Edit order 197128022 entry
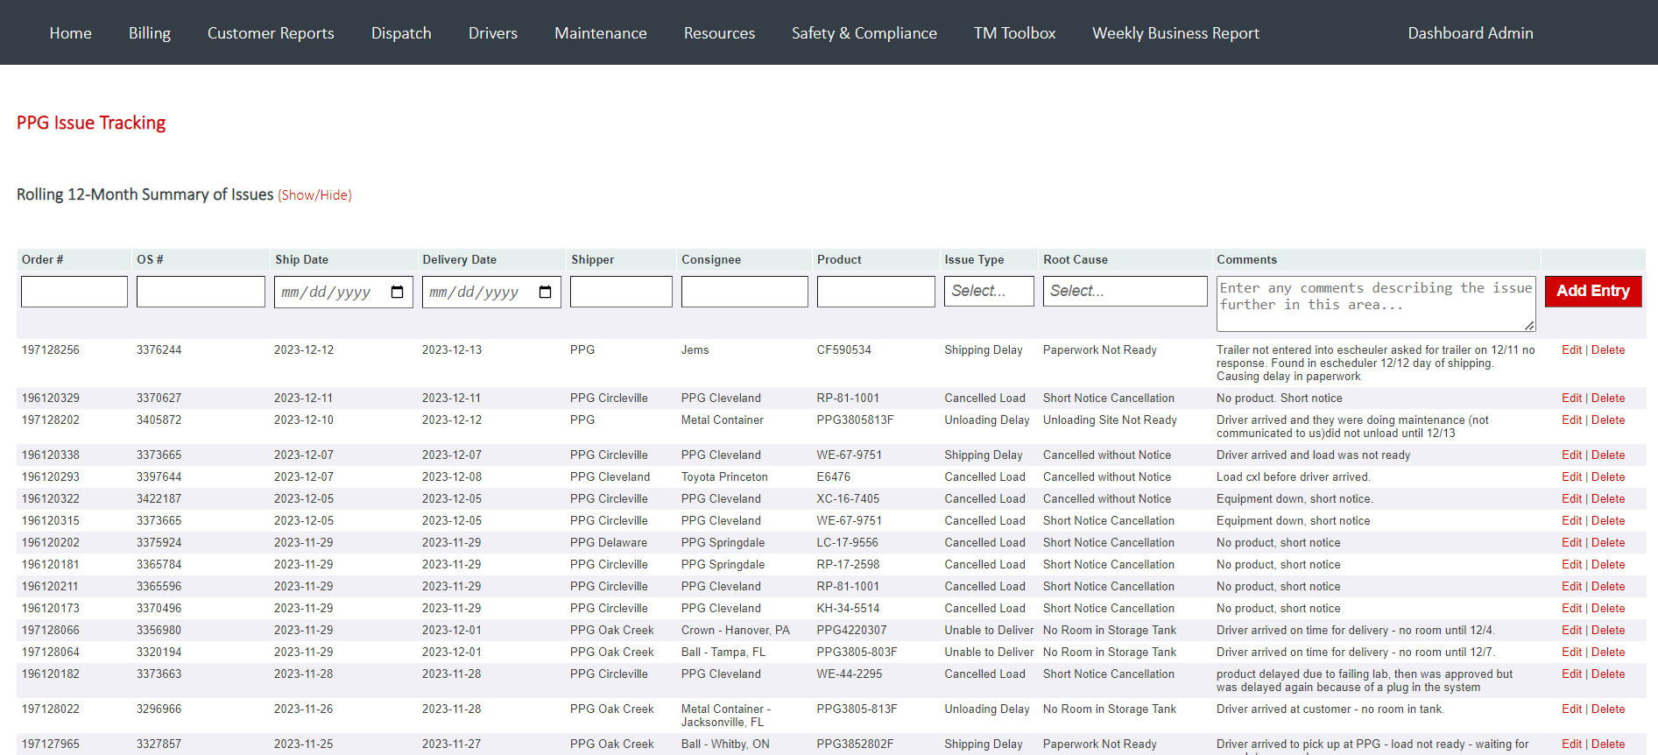This screenshot has height=755, width=1658. click(1571, 709)
